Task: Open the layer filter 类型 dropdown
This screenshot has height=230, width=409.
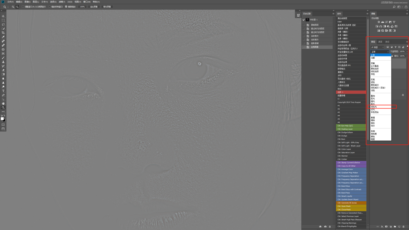Action: [377, 47]
